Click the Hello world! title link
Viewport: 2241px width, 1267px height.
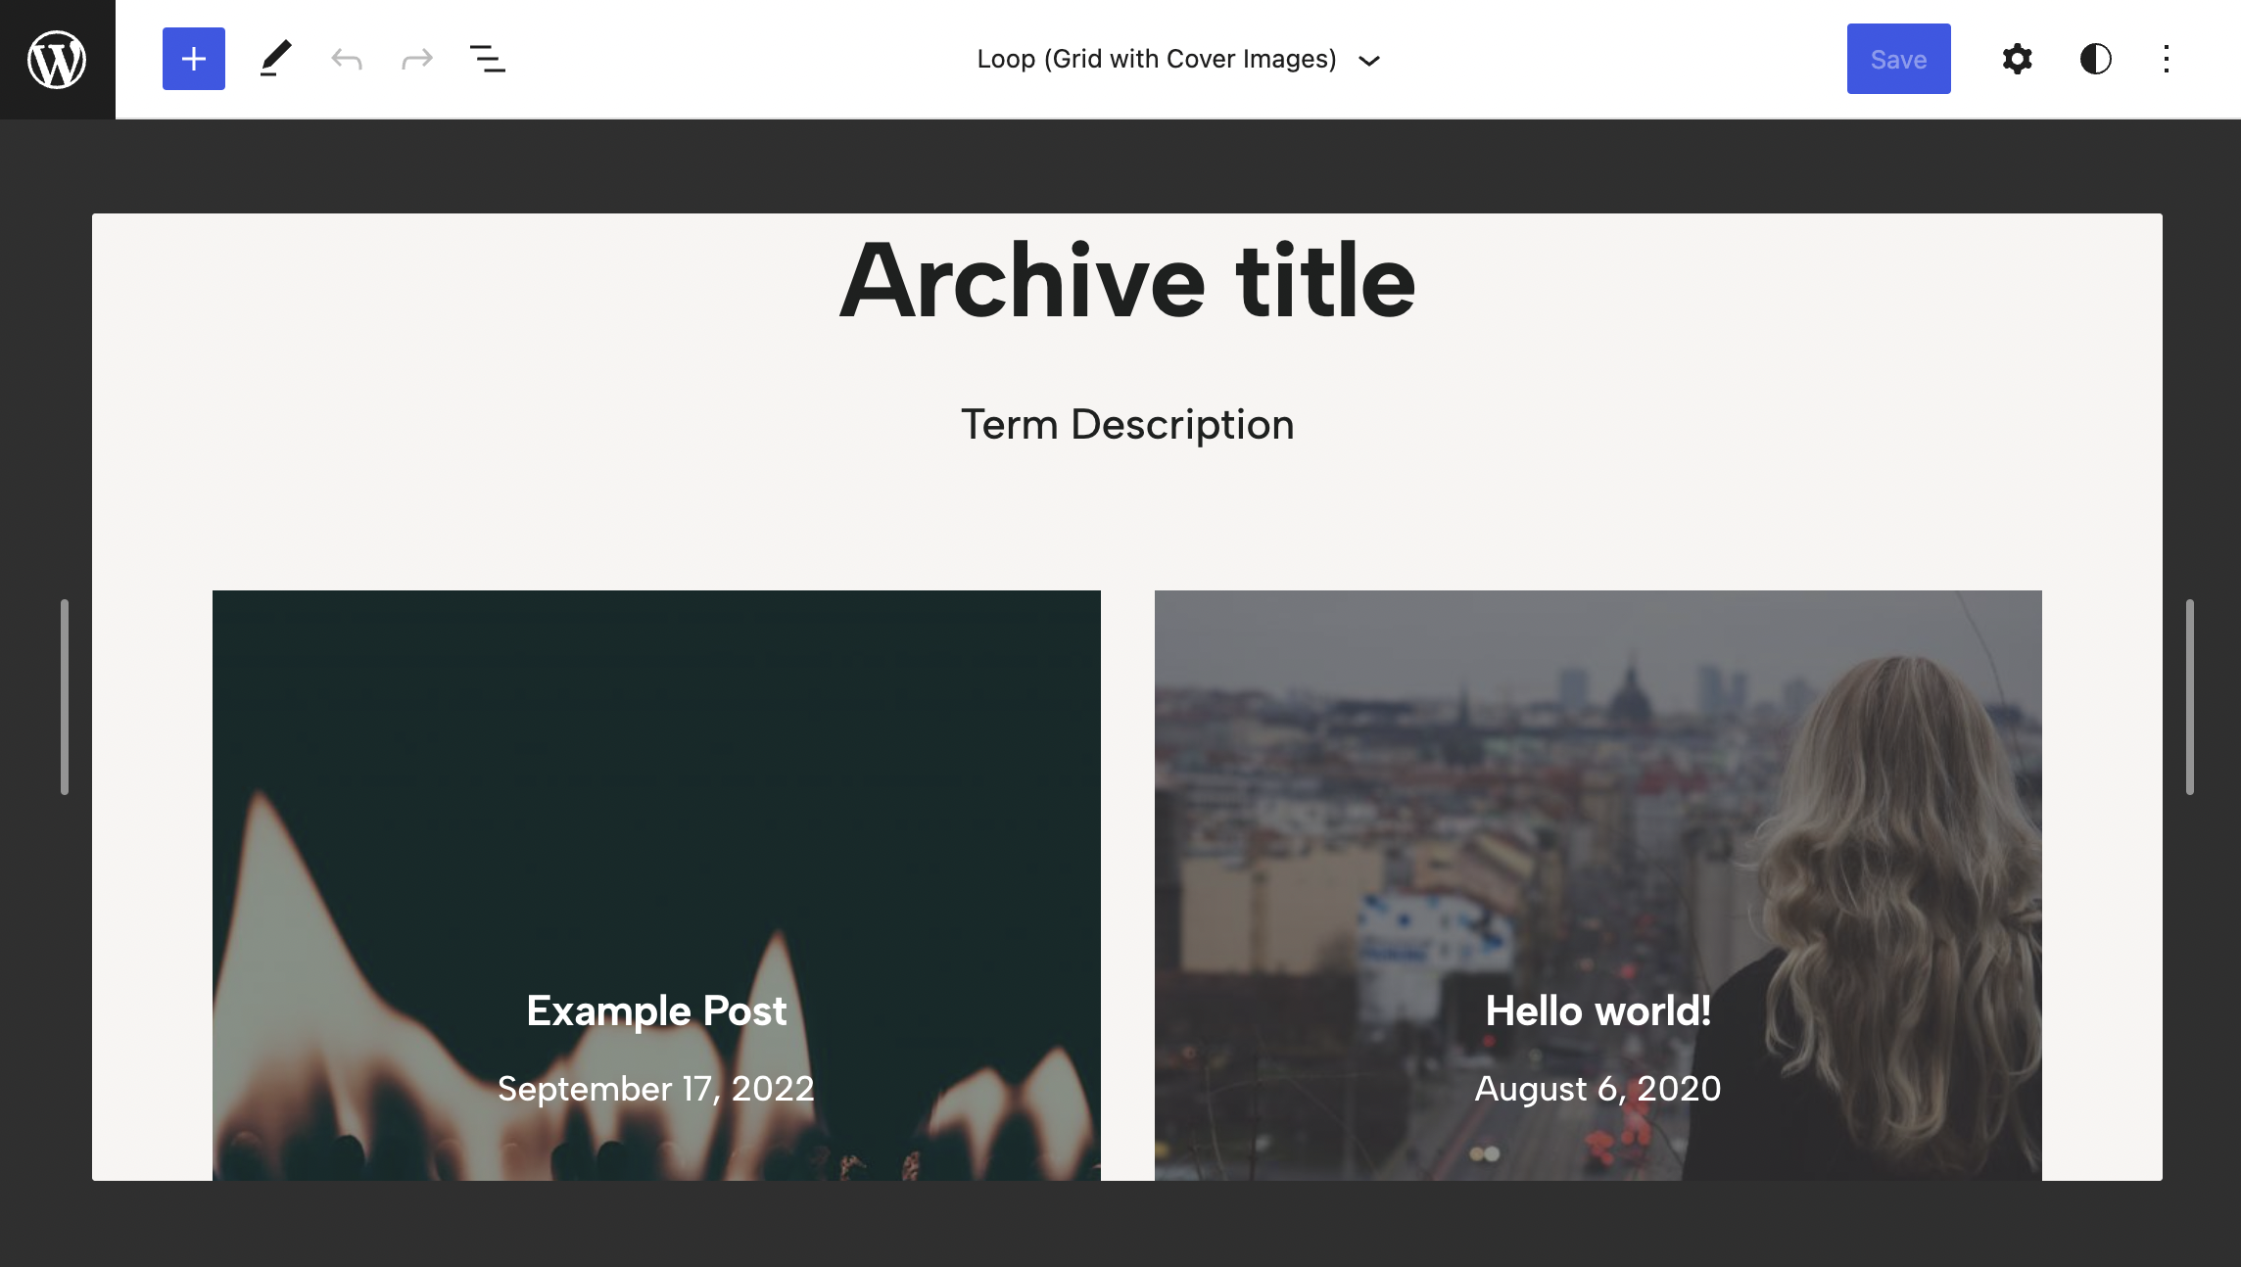pos(1597,1010)
